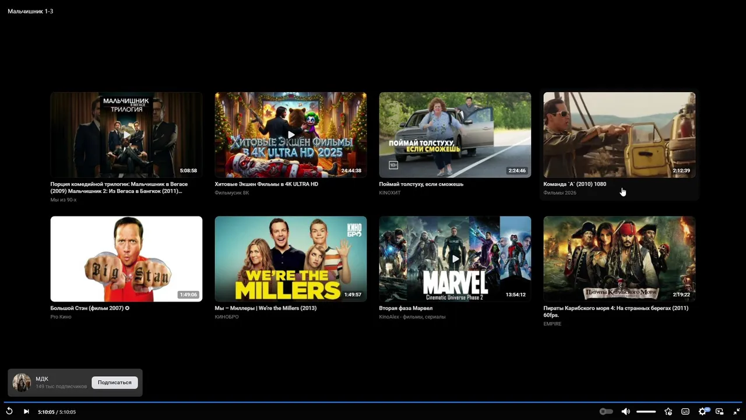Open player quality settings gear
This screenshot has width=746, height=420.
(703, 411)
